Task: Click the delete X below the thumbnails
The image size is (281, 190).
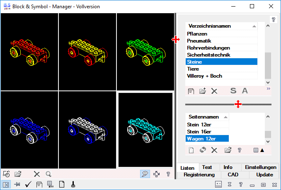Action: pyautogui.click(x=37, y=174)
